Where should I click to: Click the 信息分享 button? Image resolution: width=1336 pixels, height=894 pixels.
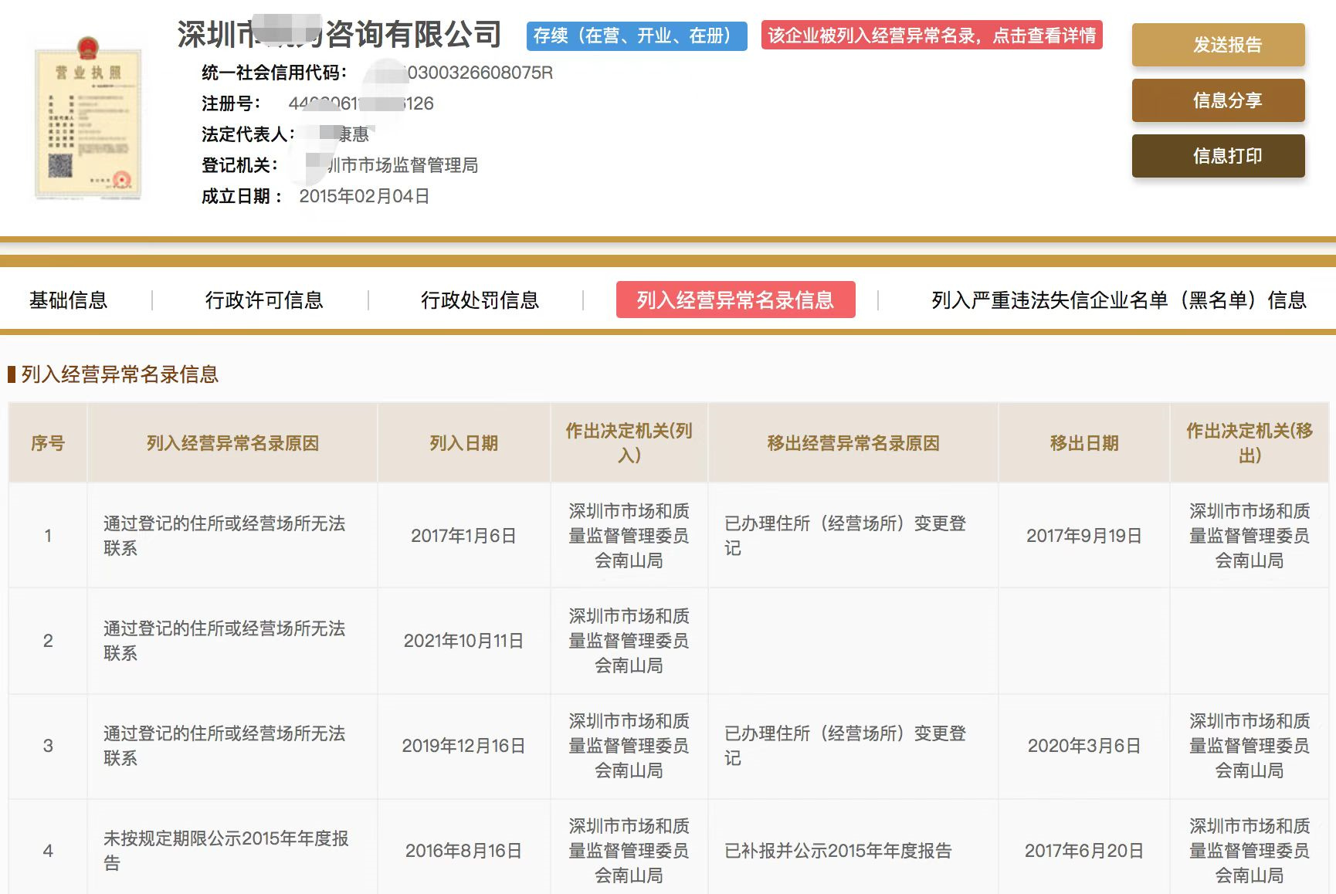(x=1218, y=100)
